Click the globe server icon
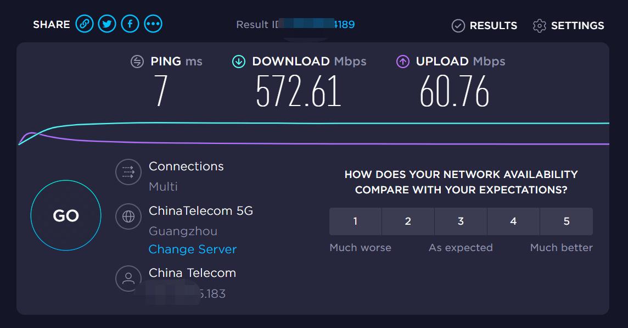Image resolution: width=628 pixels, height=328 pixels. tap(128, 216)
